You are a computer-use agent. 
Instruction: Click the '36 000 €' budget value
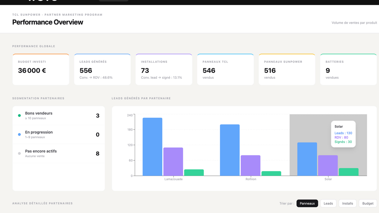click(32, 71)
